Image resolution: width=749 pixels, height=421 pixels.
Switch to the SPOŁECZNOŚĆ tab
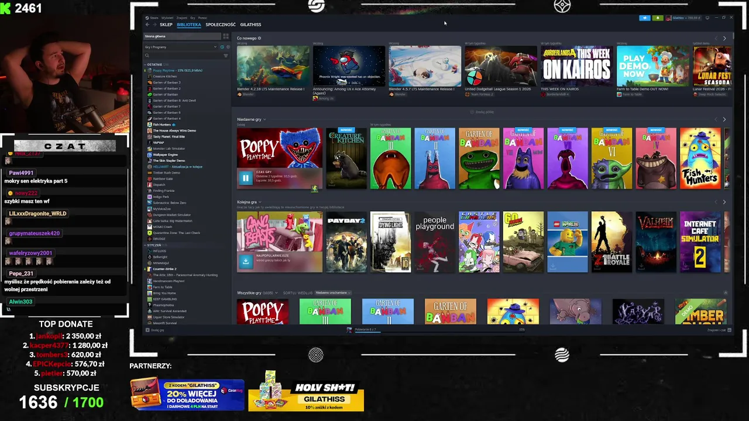click(221, 25)
